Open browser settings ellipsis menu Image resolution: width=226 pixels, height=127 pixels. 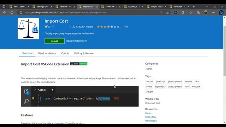coord(213,13)
